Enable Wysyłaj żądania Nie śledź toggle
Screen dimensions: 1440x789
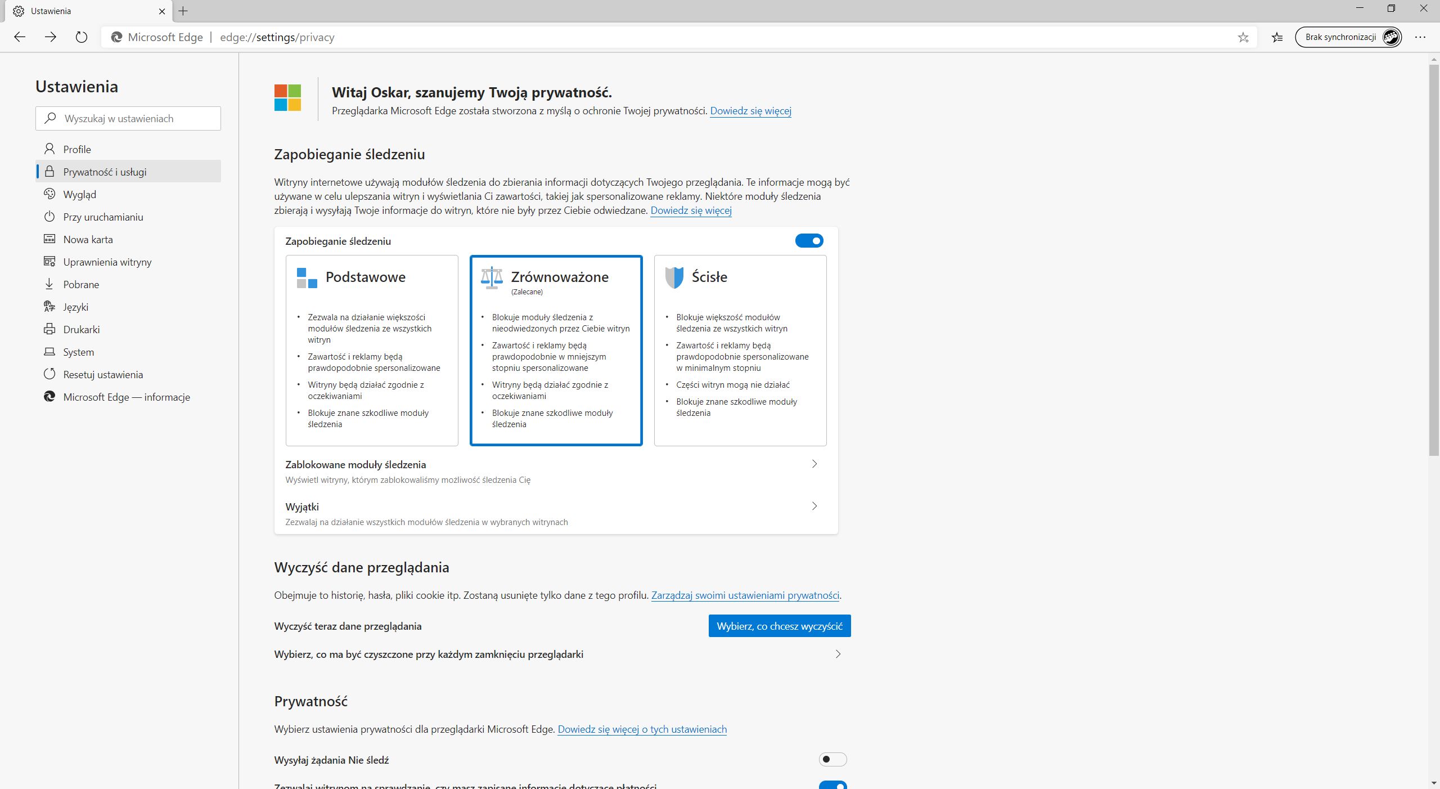[x=832, y=760]
